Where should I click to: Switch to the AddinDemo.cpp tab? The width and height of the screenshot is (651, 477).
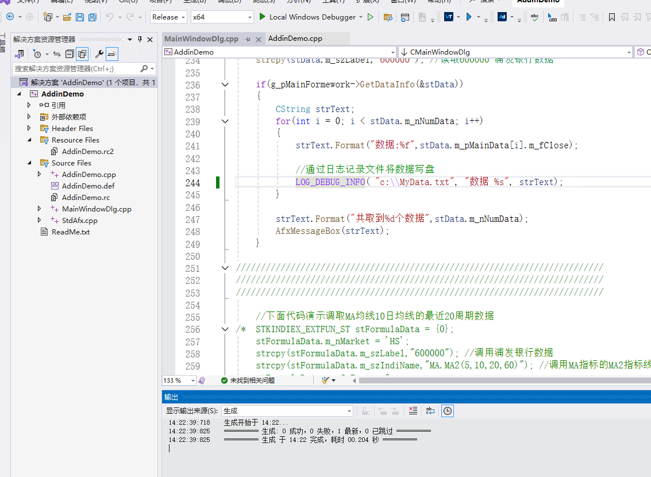pyautogui.click(x=295, y=38)
